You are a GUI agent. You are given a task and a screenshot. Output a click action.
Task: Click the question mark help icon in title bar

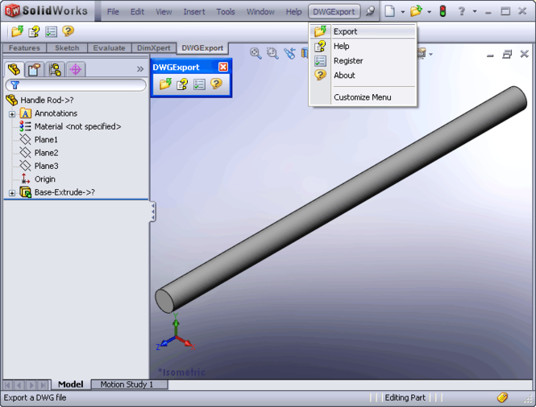click(x=462, y=11)
